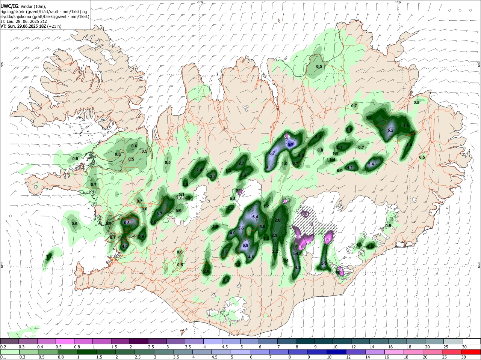Screen dimensions: 481x360
Task: Click the 'UWC/IG: Vindur (10m)' title text
Action: pos(23,6)
